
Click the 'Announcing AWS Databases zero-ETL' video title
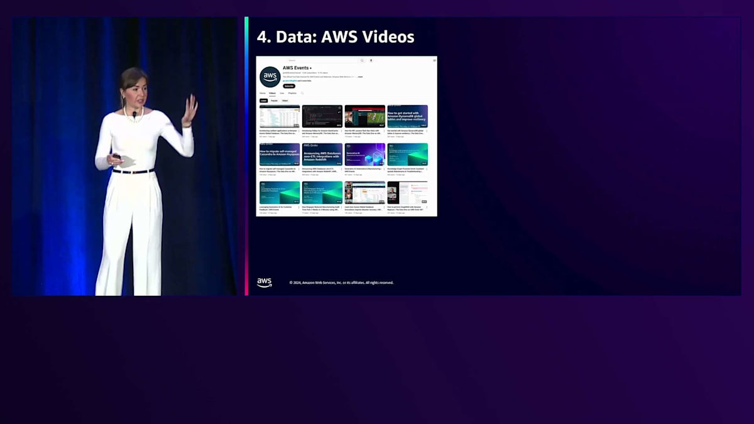pyautogui.click(x=321, y=170)
